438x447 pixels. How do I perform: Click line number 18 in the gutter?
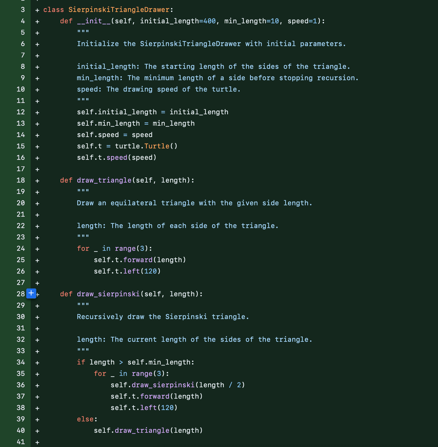(x=21, y=180)
